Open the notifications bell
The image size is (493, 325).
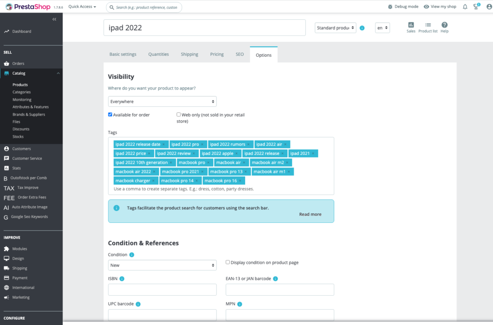tap(465, 7)
